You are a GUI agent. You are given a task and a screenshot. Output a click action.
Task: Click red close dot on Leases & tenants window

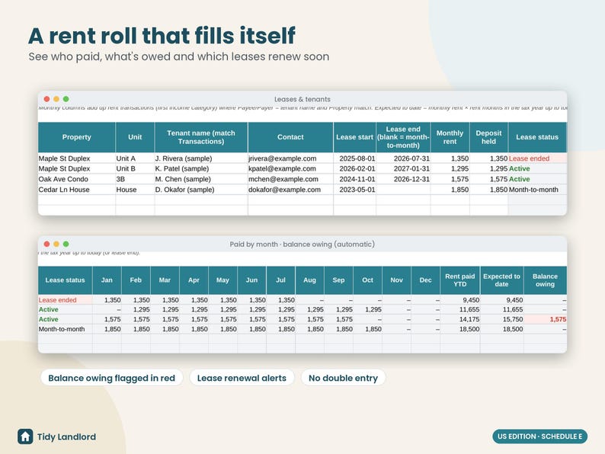46,99
